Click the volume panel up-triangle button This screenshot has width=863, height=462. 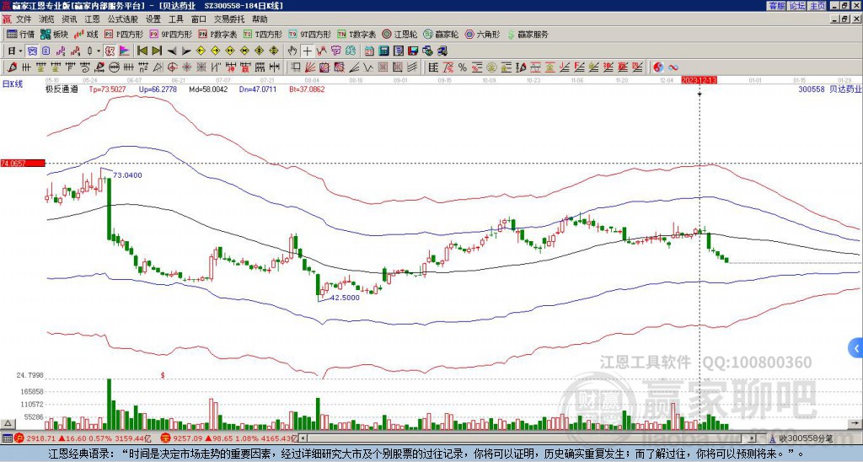[x=7, y=423]
